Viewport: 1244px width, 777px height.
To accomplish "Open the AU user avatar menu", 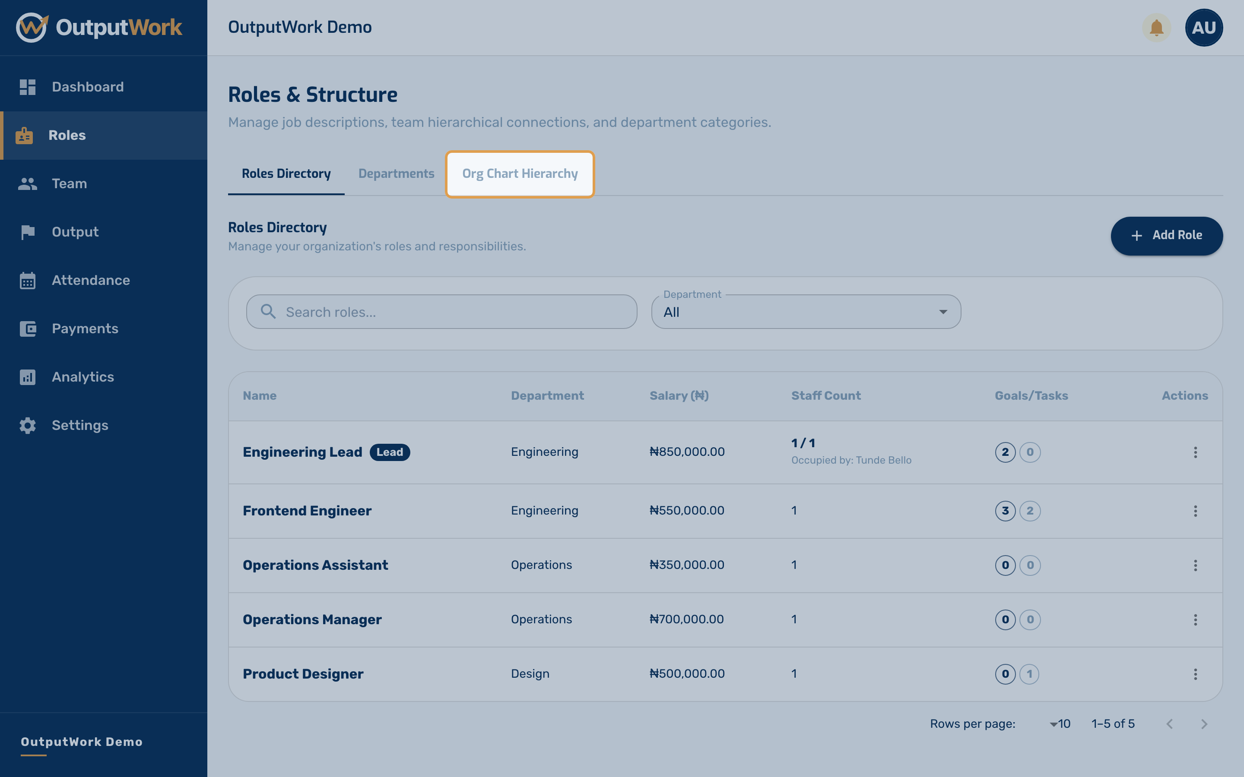I will [x=1203, y=27].
